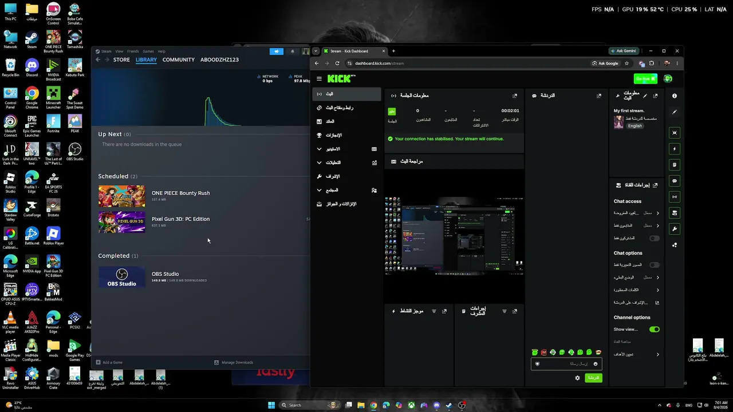Screen dimensions: 733x412
Task: Pop out the stream info panel
Action: click(x=655, y=96)
